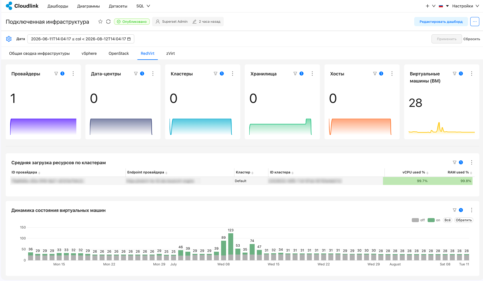Click the 99.7% vCPU used cell

click(x=406, y=181)
